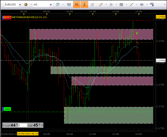Click the 08:00 triangle marker on top axis

24,14
